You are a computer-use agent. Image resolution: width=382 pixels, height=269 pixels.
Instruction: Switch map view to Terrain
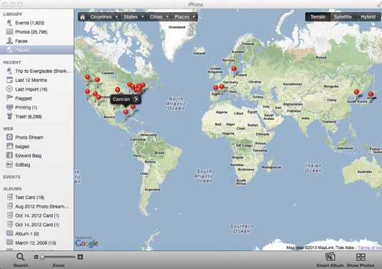pyautogui.click(x=318, y=17)
